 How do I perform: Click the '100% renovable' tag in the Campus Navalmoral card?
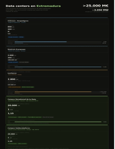click(x=22, y=117)
